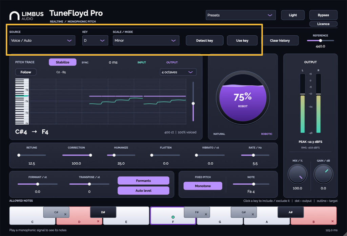Viewport: 347px width, 236px height.
Task: Toggle the Auto level button
Action: [x=143, y=190]
